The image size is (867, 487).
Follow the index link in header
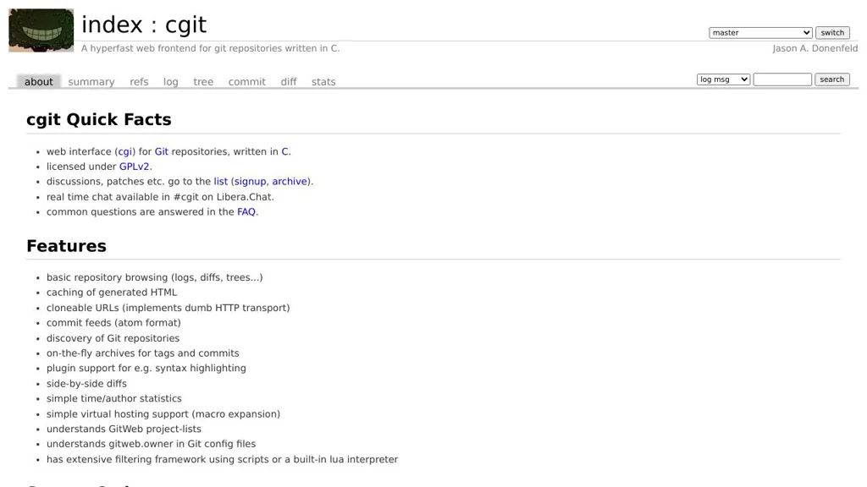tap(112, 25)
